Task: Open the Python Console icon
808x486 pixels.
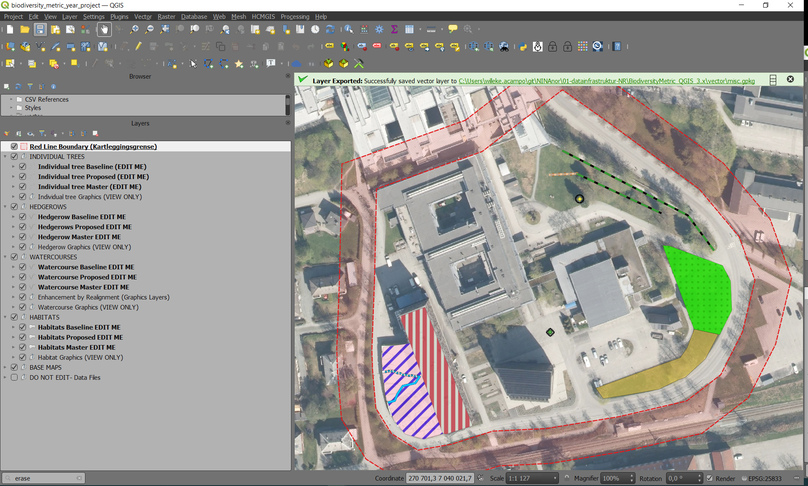Action: coord(522,46)
